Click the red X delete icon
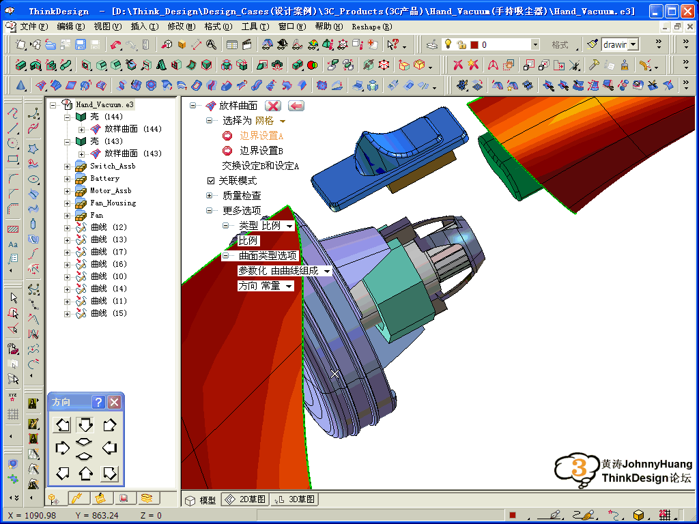This screenshot has width=699, height=524. click(458, 65)
